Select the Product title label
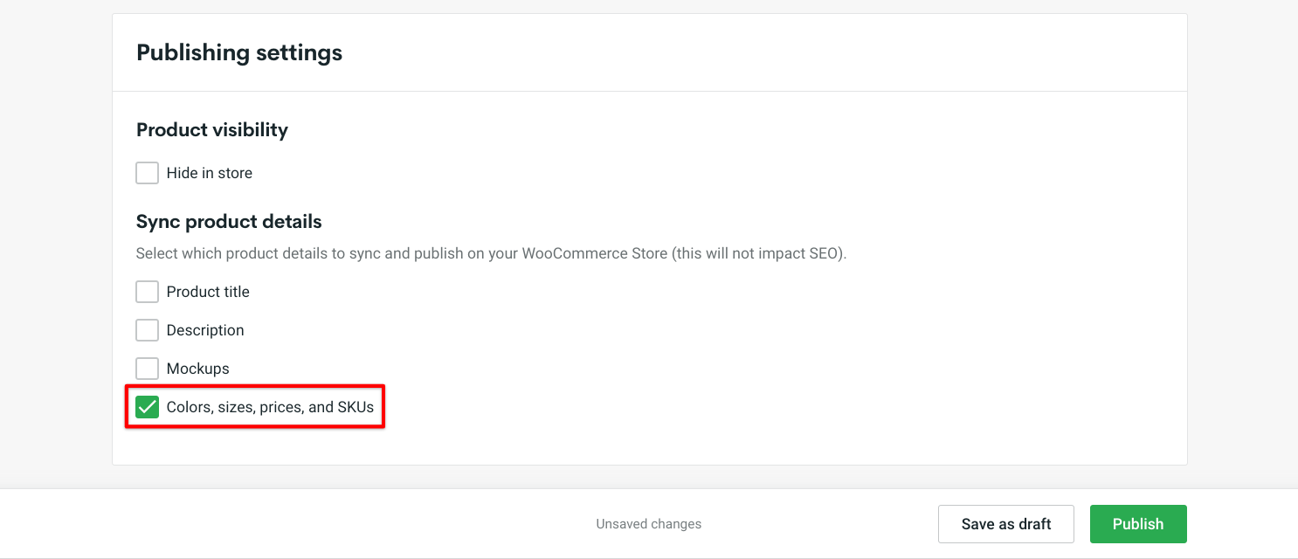This screenshot has width=1298, height=559. pos(208,292)
